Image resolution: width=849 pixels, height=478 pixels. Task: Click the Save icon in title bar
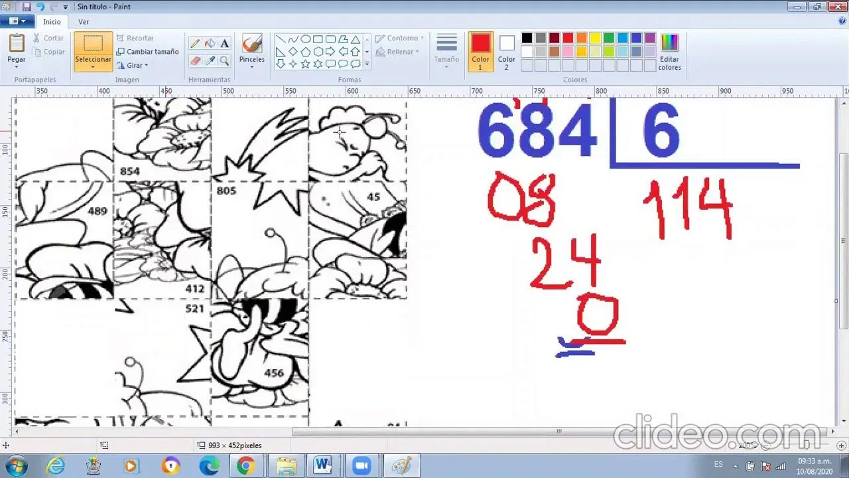coord(27,7)
